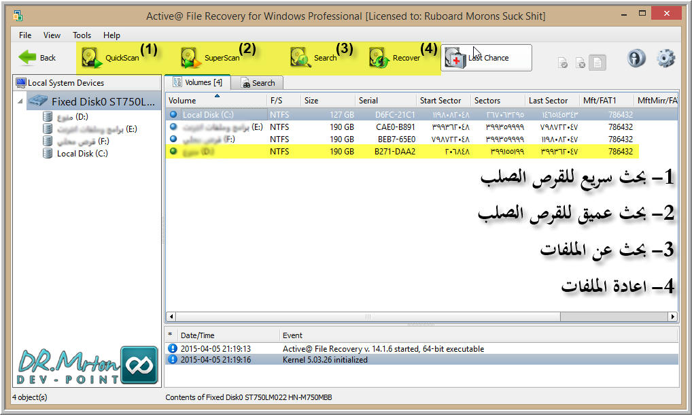Click serial D6FC-21C1 cell
Viewport: 692px width, 415px height.
click(395, 115)
